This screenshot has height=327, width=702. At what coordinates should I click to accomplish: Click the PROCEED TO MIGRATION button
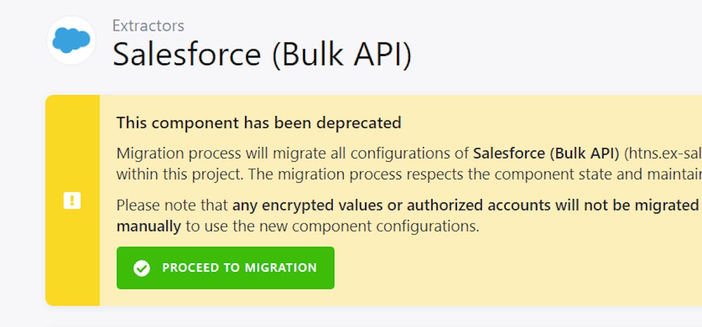coord(225,268)
